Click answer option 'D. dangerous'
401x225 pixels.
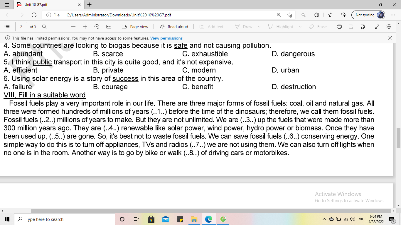293,54
